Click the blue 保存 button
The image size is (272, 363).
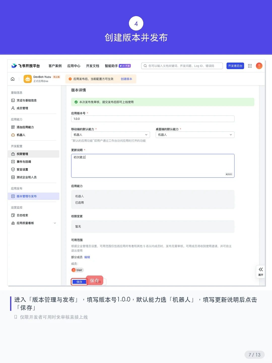[x=79, y=282]
